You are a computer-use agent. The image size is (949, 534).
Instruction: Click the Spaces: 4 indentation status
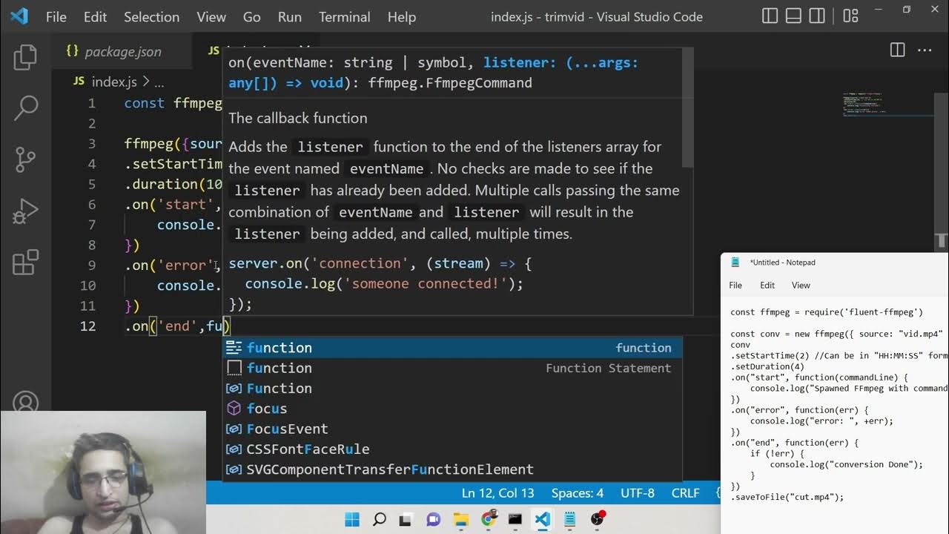(x=577, y=493)
